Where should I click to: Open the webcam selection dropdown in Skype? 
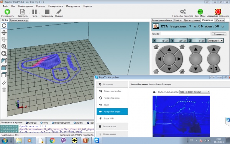point(195,92)
